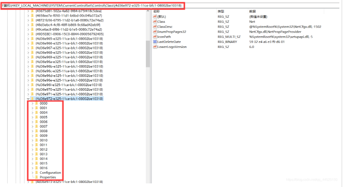
Task: Click the folder icon of Properties key
Action: [37, 177]
